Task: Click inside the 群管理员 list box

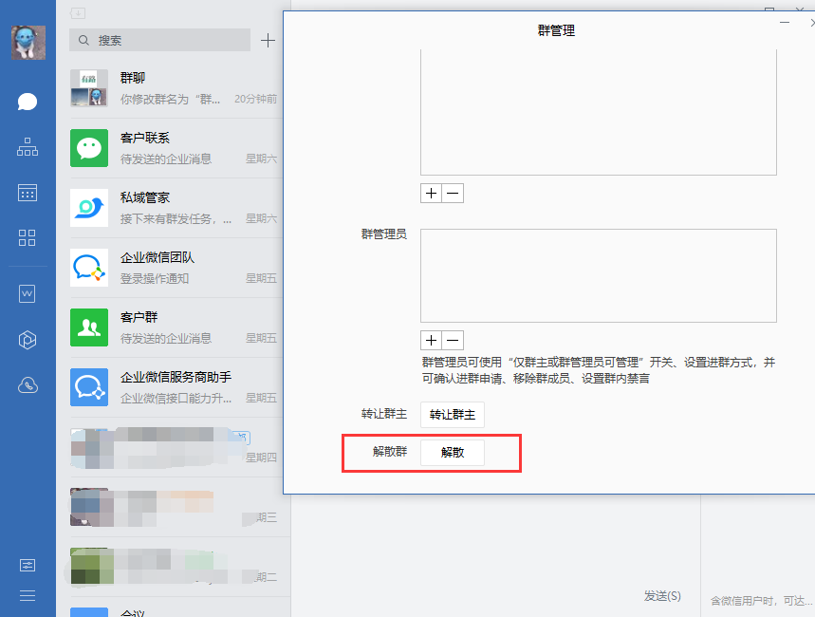Action: pos(599,275)
